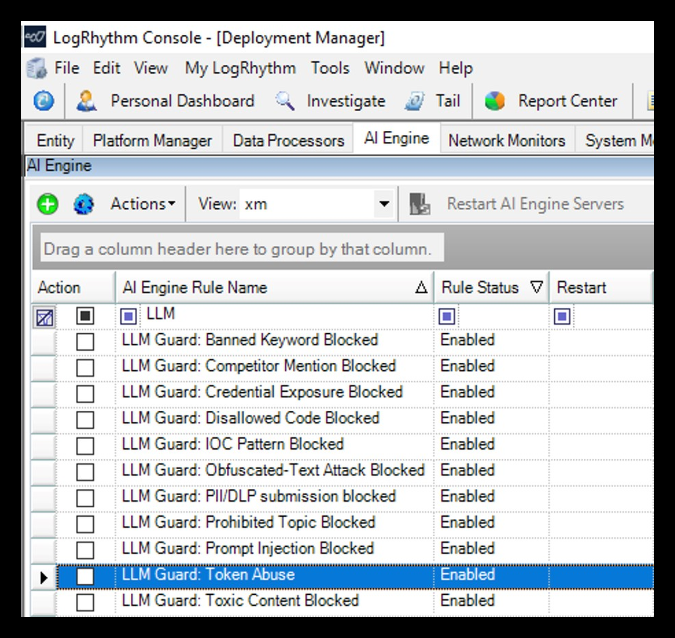Open the Edit menu
The height and width of the screenshot is (638, 675).
point(107,68)
